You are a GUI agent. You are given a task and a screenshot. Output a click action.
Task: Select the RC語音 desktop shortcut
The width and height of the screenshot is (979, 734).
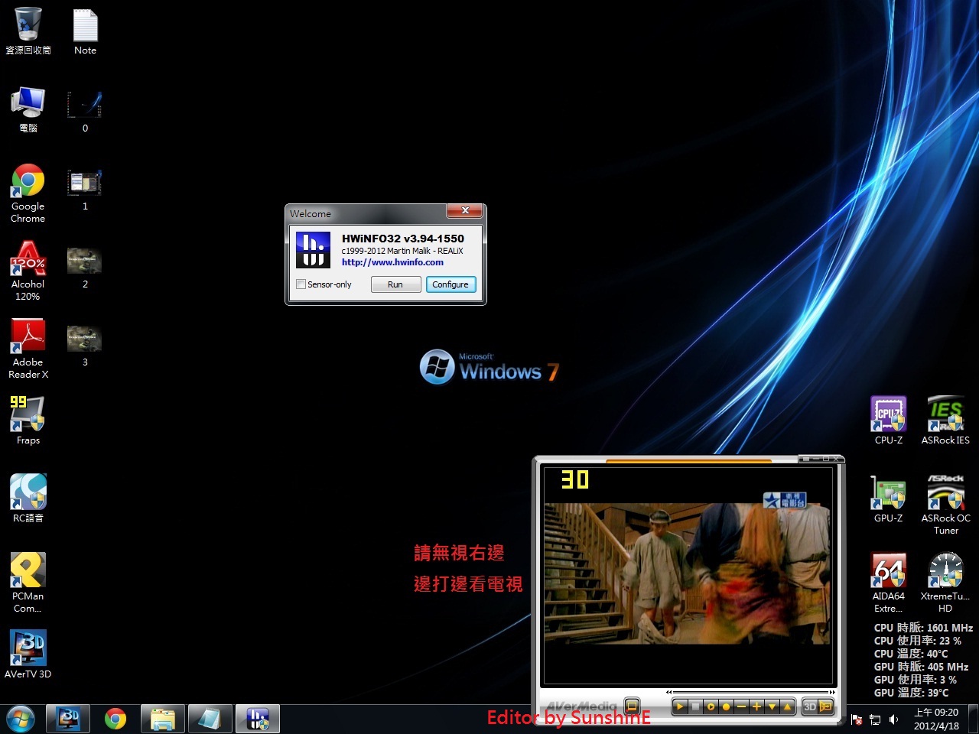(28, 499)
